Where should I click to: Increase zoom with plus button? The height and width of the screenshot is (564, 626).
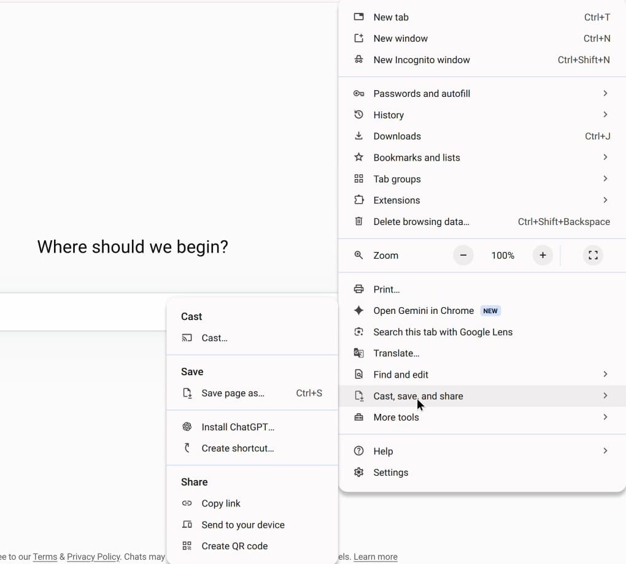[543, 255]
